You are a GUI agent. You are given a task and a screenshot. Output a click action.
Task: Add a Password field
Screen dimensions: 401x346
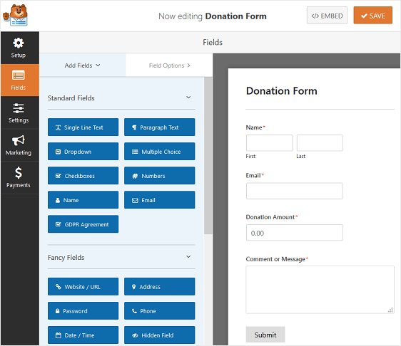coord(83,311)
